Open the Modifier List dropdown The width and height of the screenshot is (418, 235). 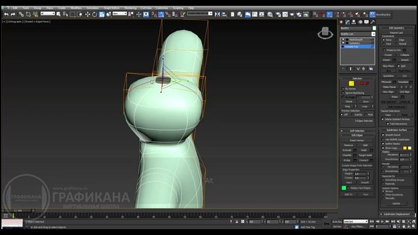[x=358, y=34]
